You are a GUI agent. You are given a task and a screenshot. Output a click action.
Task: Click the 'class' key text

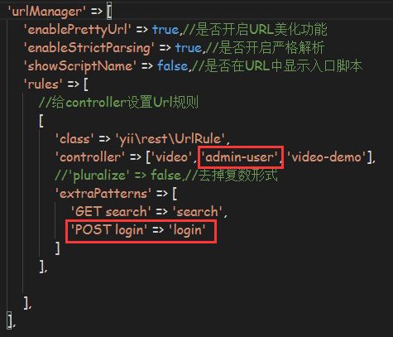pos(74,139)
